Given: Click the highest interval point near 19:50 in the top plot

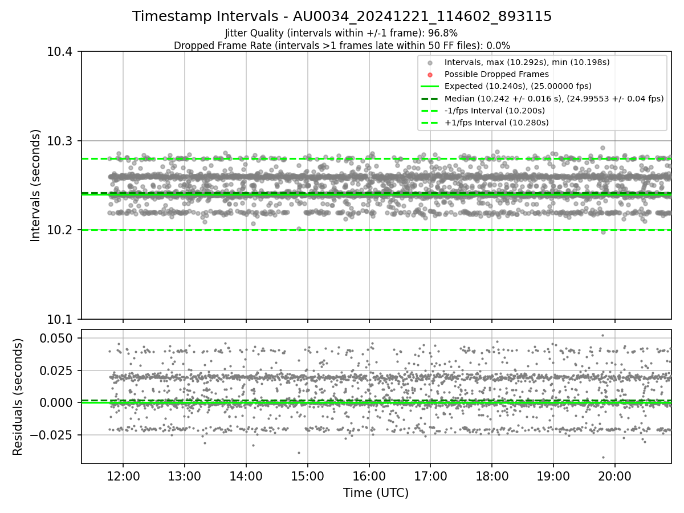Looking at the screenshot, I should pos(602,148).
